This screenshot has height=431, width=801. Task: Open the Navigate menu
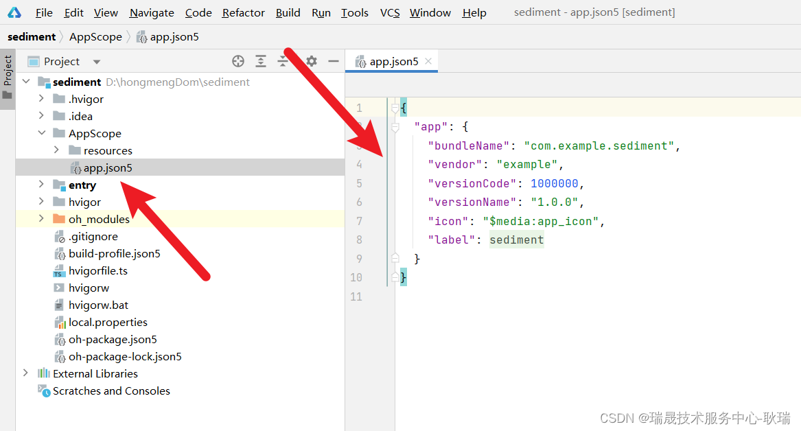coord(152,13)
